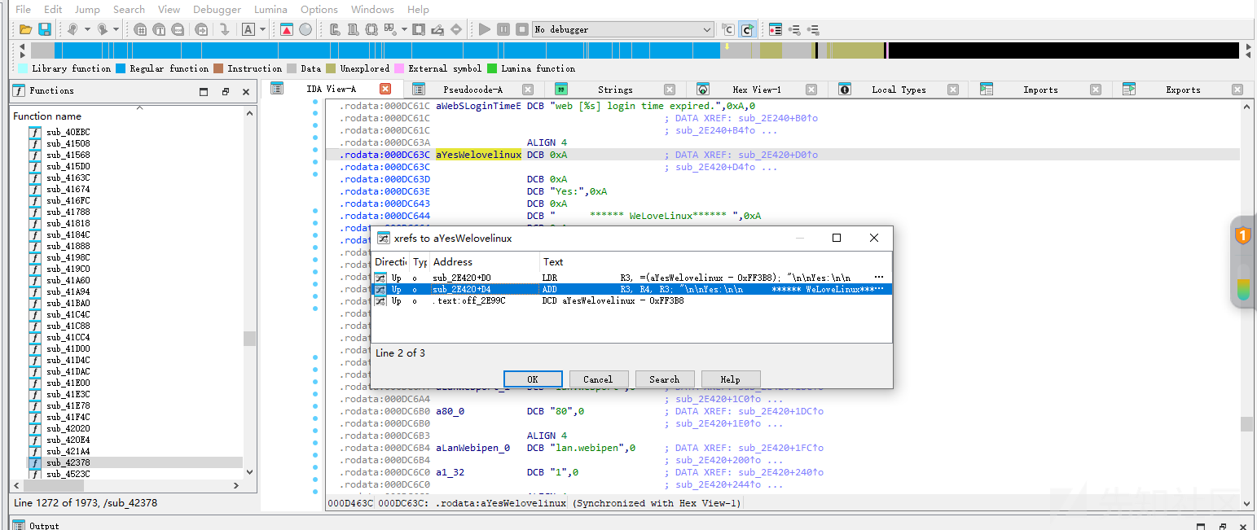Select xref row .text:off_2E99C
Viewport: 1257px width, 530px height.
click(x=631, y=300)
